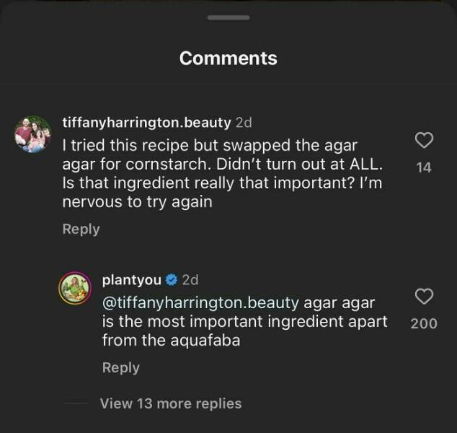Click the drag handle above Comments
This screenshot has height=433, width=457.
tap(228, 17)
